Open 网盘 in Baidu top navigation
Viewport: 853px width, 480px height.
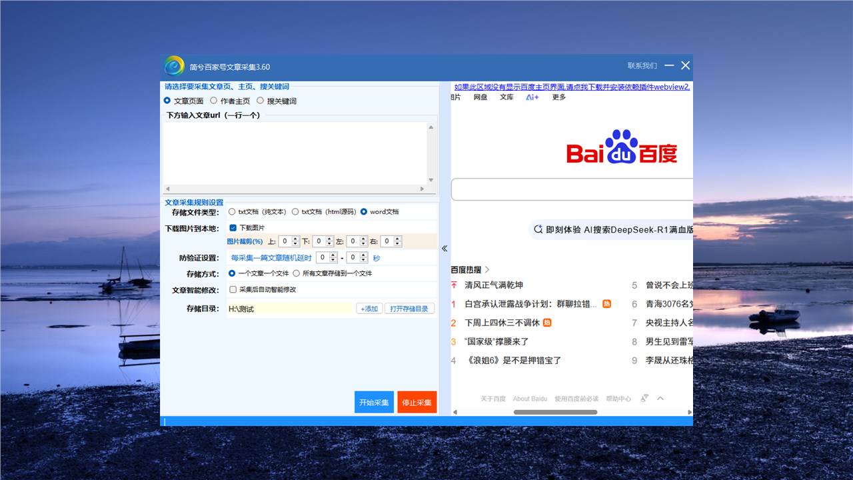[x=480, y=97]
